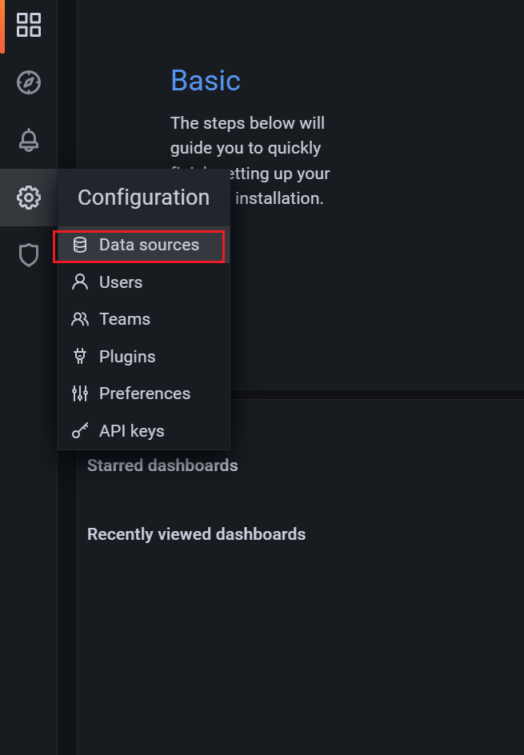Open API keys from Configuration menu

click(x=143, y=431)
